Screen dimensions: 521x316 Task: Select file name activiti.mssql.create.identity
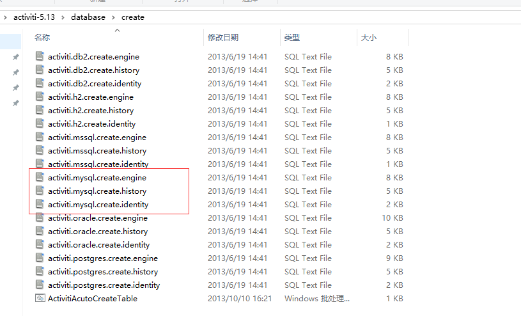coord(98,164)
